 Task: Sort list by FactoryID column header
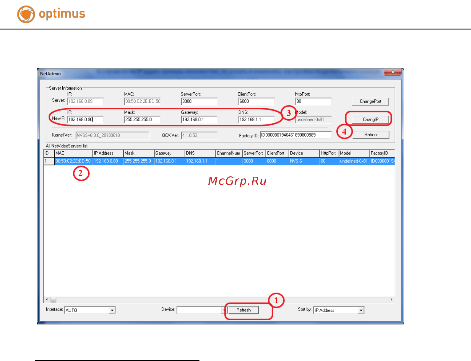tap(382, 153)
